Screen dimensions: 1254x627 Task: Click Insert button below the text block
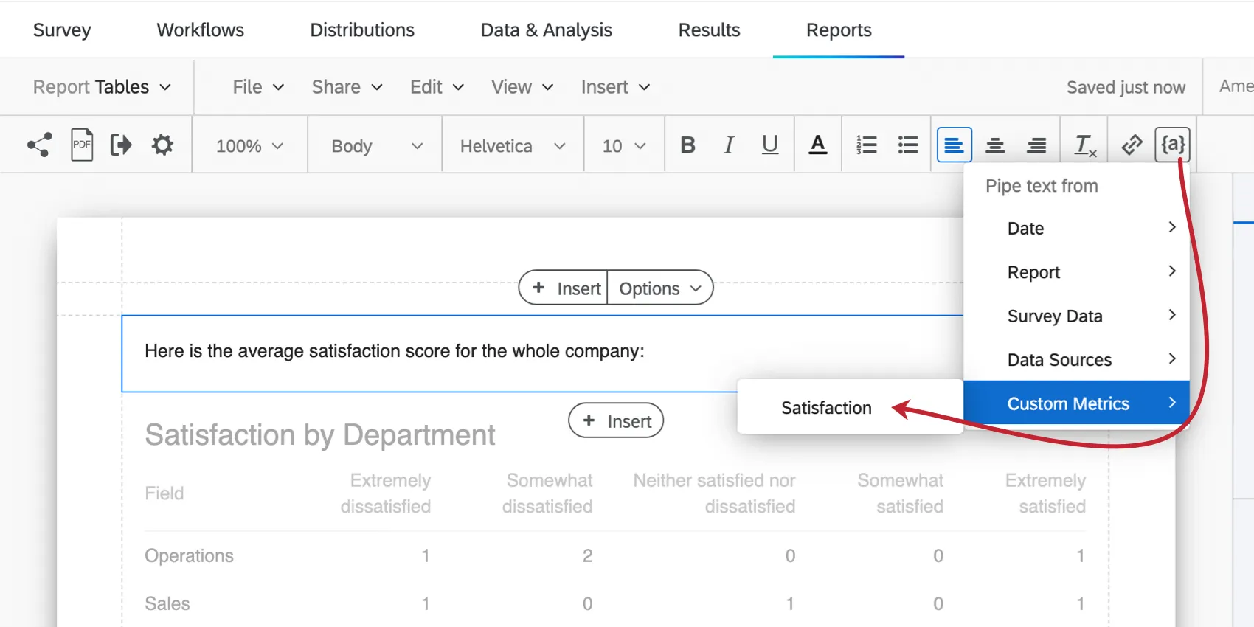click(x=616, y=421)
